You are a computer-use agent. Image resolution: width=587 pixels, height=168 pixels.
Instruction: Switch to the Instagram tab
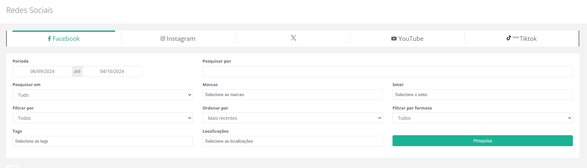(x=178, y=39)
